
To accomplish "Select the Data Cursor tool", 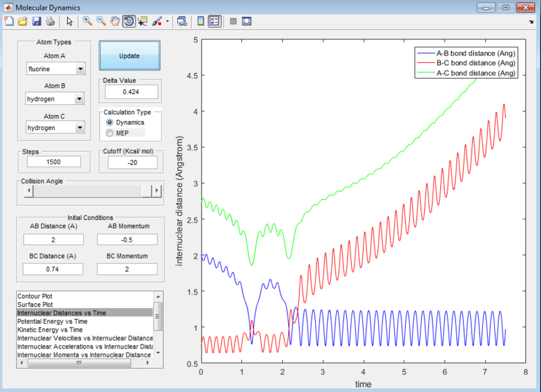I will pyautogui.click(x=142, y=22).
